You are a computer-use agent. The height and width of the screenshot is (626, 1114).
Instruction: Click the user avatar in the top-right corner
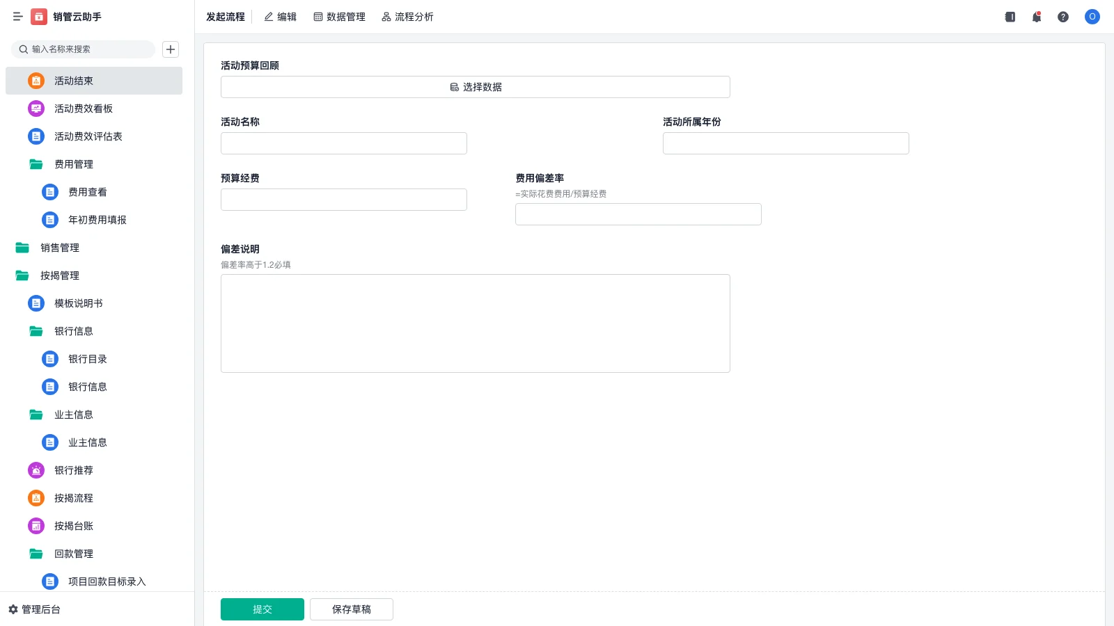point(1092,17)
